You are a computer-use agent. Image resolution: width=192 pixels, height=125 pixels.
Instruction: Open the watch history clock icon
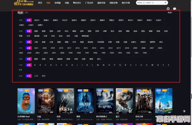[x=168, y=8]
